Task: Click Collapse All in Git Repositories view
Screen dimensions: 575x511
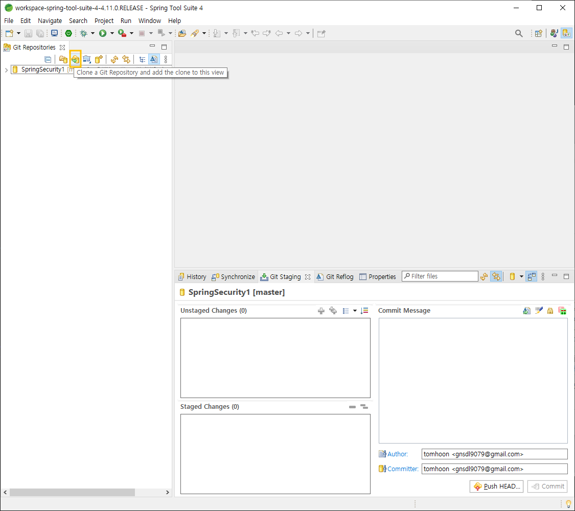Action: pyautogui.click(x=48, y=59)
